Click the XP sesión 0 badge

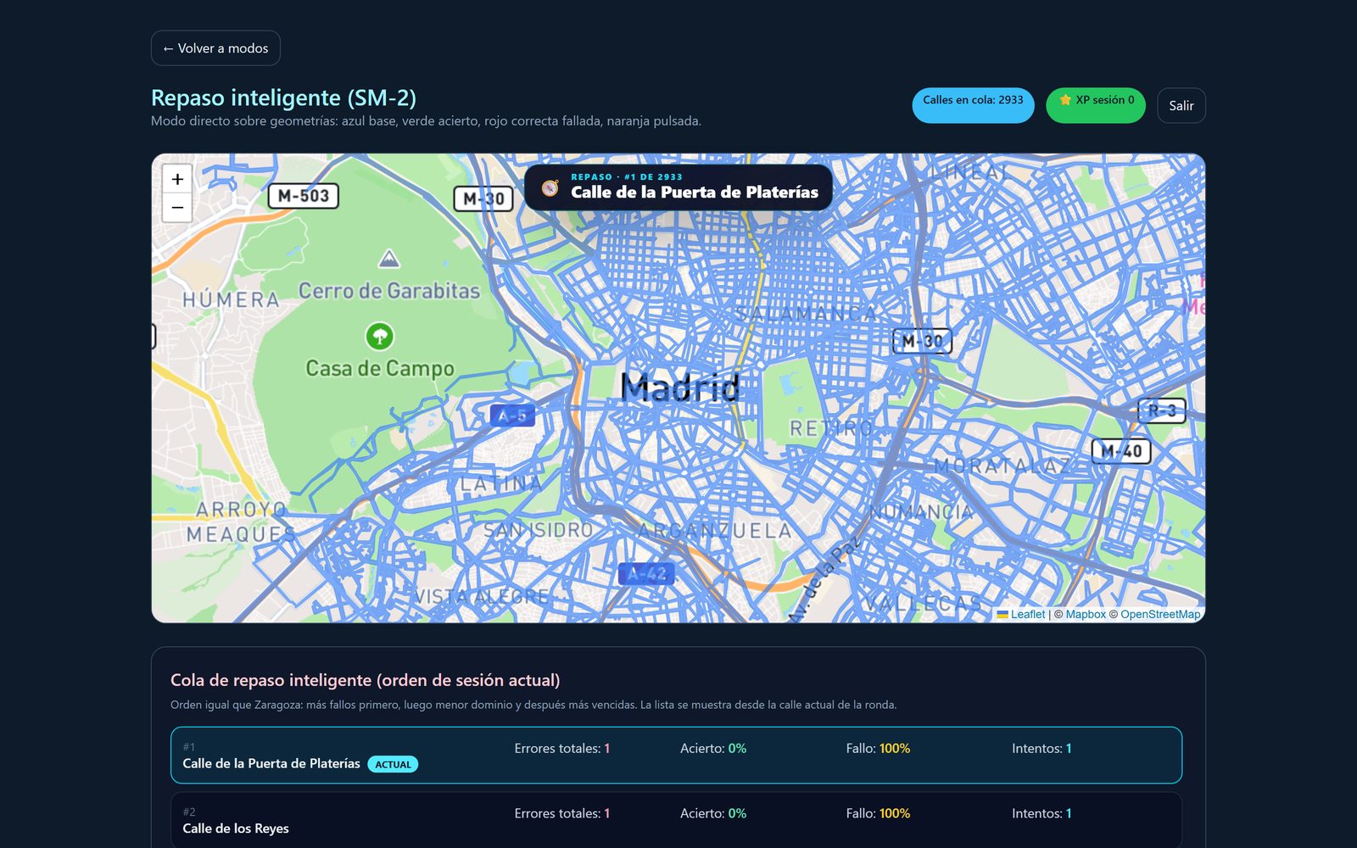pyautogui.click(x=1096, y=105)
